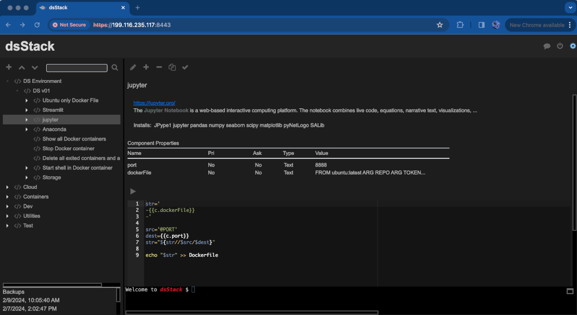The width and height of the screenshot is (577, 315).
Task: Click the Not Secure site warning badge
Action: click(69, 25)
